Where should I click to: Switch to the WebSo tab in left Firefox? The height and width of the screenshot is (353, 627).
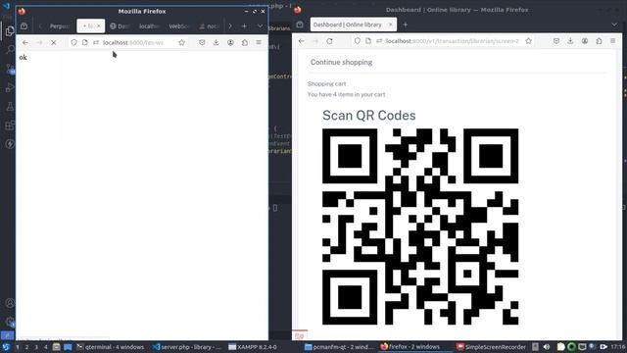coord(178,26)
